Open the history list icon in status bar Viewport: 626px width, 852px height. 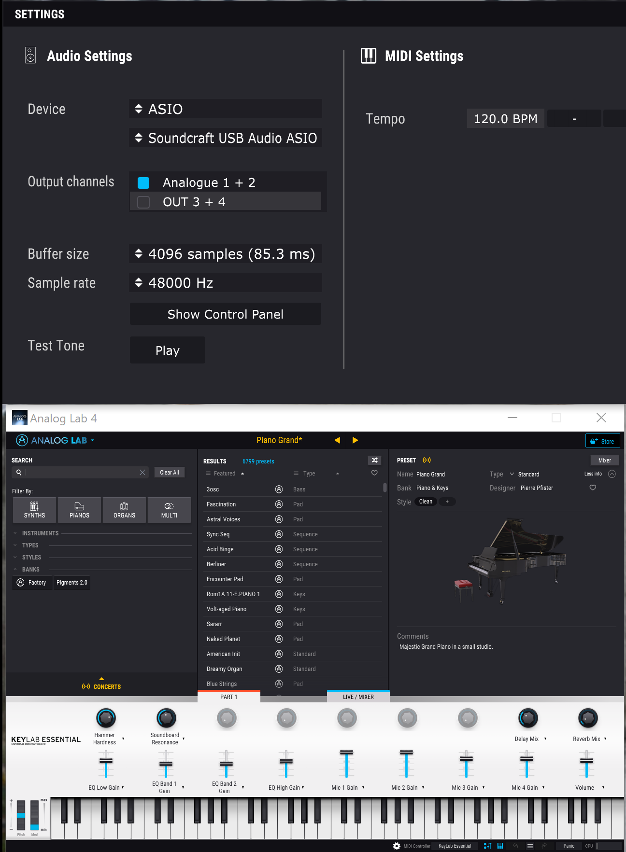tap(530, 846)
